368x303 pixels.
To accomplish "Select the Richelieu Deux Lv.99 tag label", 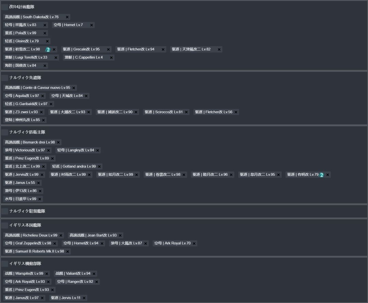I will 31,235.
